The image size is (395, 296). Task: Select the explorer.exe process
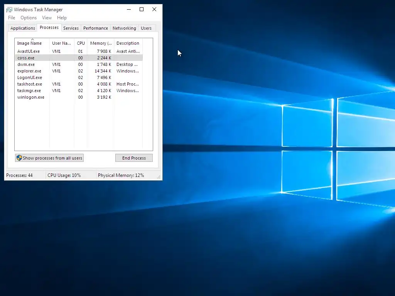(79, 71)
